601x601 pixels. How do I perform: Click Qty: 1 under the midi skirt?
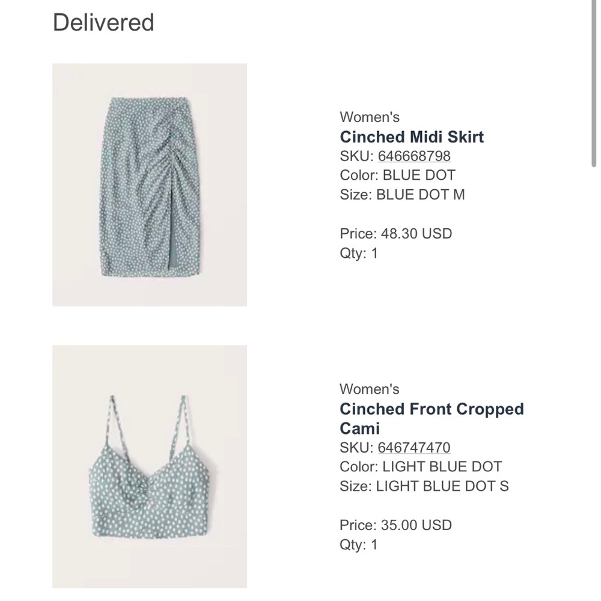pyautogui.click(x=358, y=253)
